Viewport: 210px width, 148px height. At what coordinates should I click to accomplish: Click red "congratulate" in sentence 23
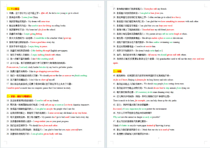[40, 121]
